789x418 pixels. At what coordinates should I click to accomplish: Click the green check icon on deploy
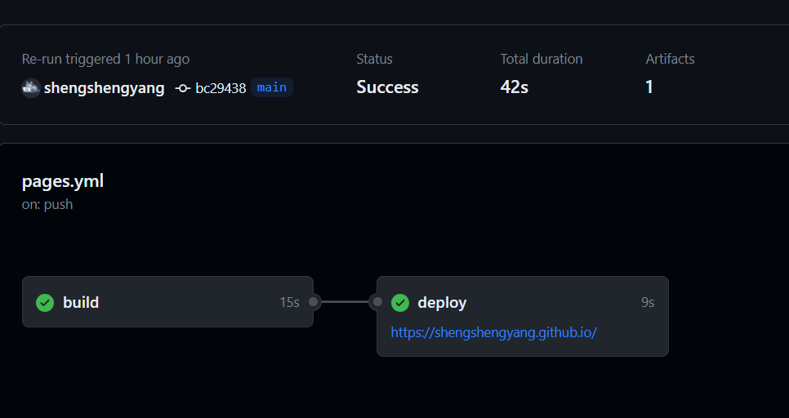coord(400,303)
